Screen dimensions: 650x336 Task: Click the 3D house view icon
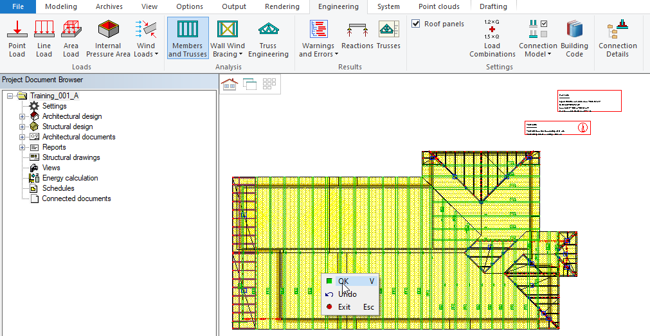(230, 84)
